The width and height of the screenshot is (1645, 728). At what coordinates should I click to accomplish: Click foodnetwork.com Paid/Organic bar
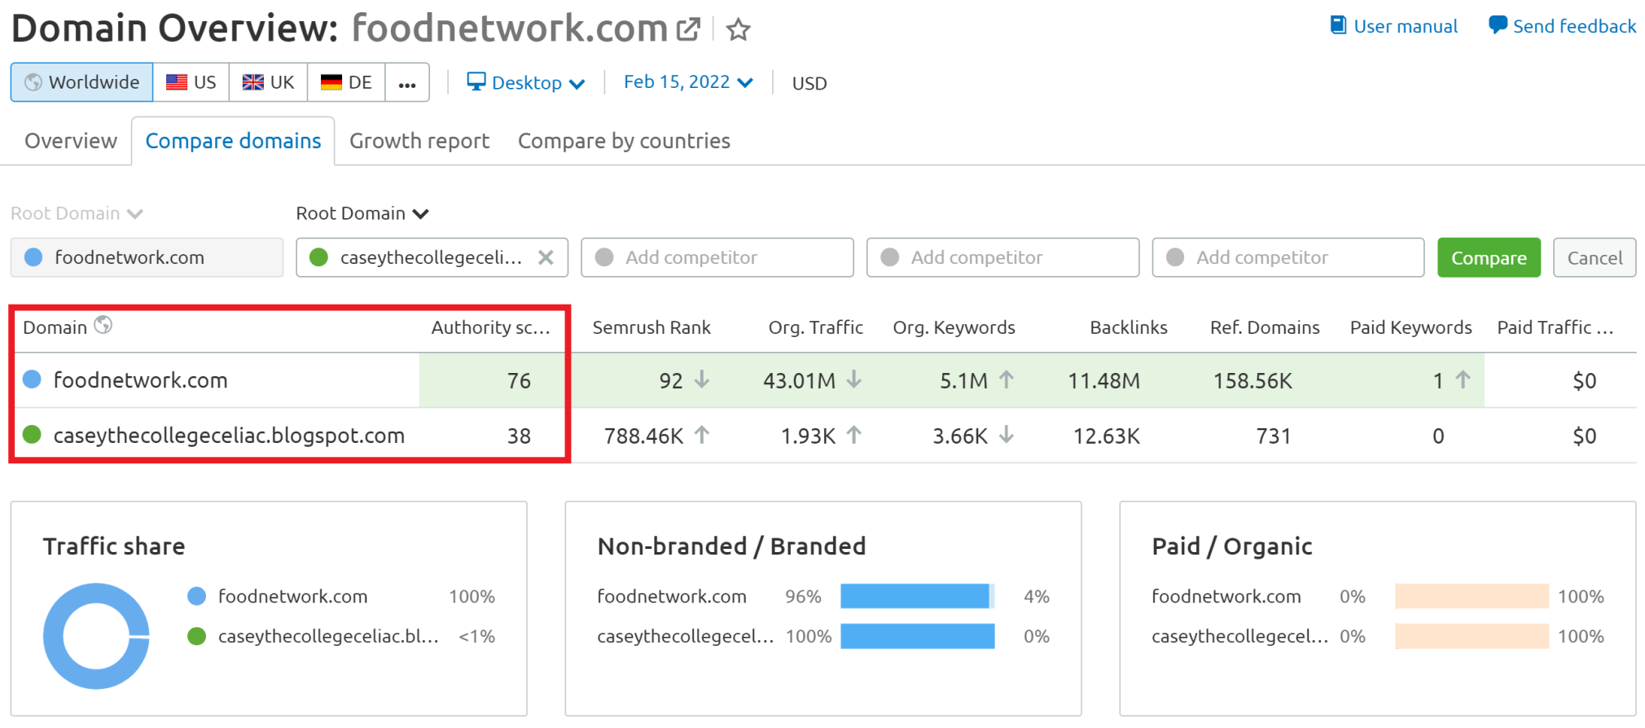tap(1472, 596)
